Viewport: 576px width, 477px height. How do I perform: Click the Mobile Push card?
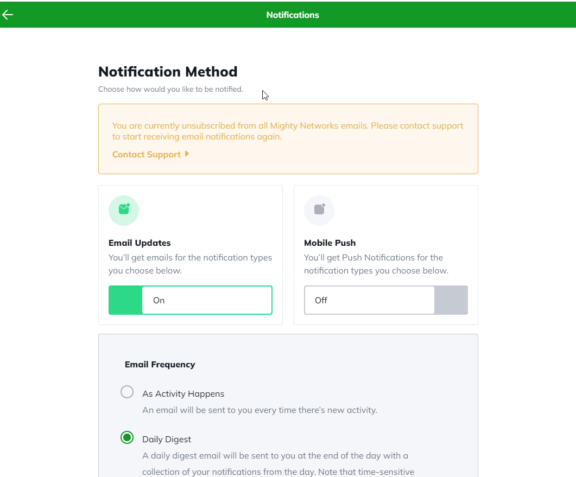click(385, 254)
